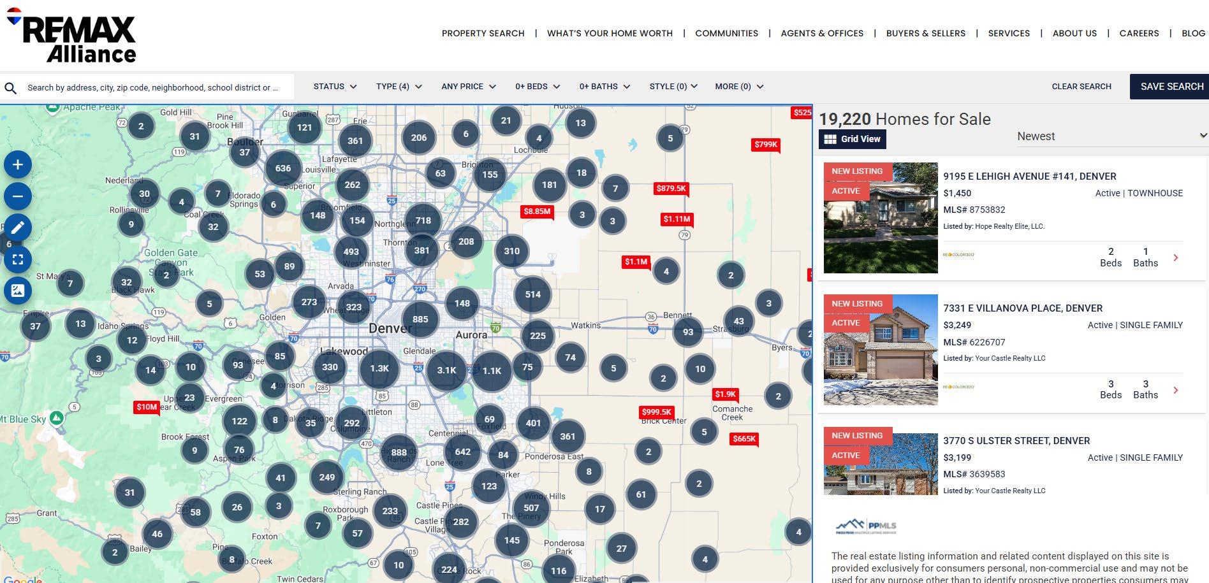
Task: Open the 0+ BEDS dropdown
Action: coord(538,87)
